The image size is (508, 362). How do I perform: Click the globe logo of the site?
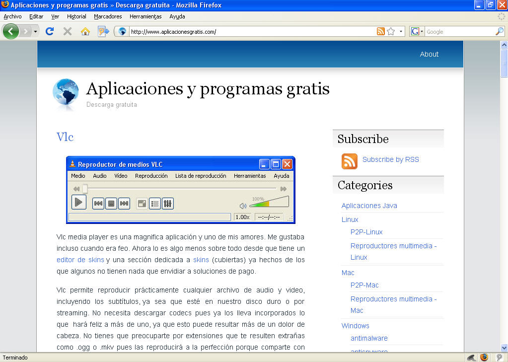[66, 92]
